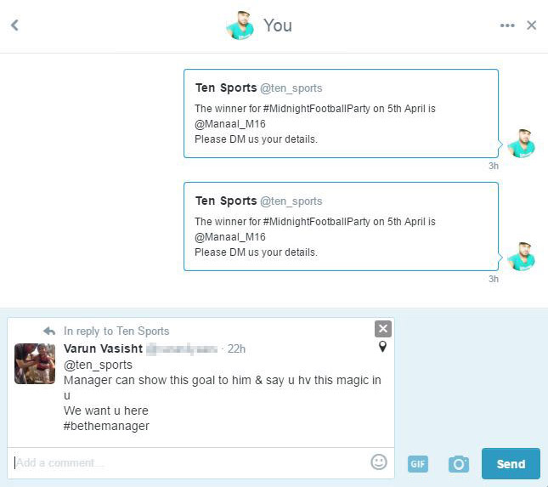This screenshot has height=487, width=548.
Task: Attach a photo with the camera icon
Action: coord(459,463)
